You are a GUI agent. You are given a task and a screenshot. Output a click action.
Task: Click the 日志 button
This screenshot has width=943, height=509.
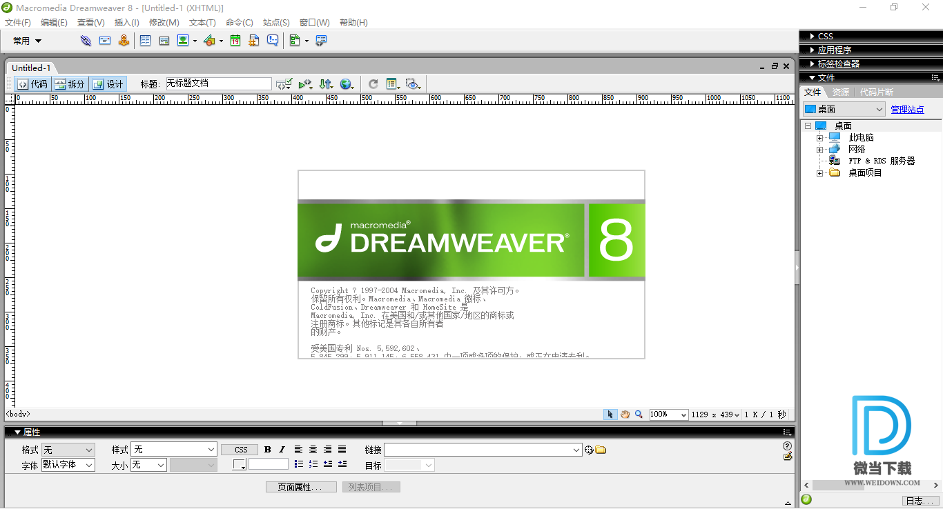click(x=920, y=501)
